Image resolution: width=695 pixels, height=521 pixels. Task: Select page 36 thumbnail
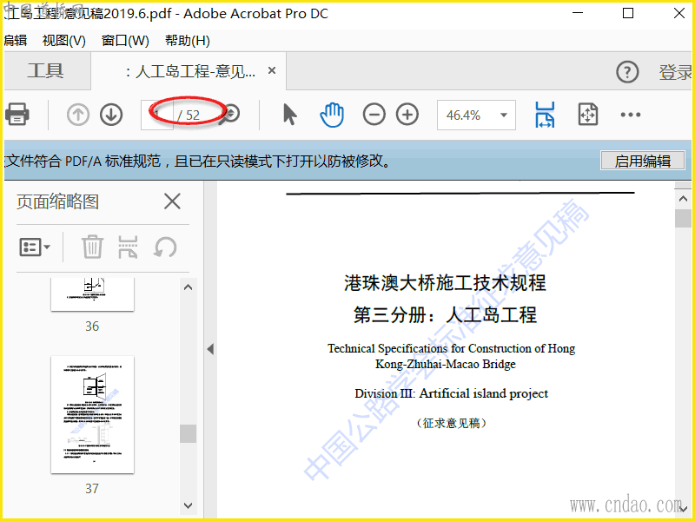coord(92,294)
